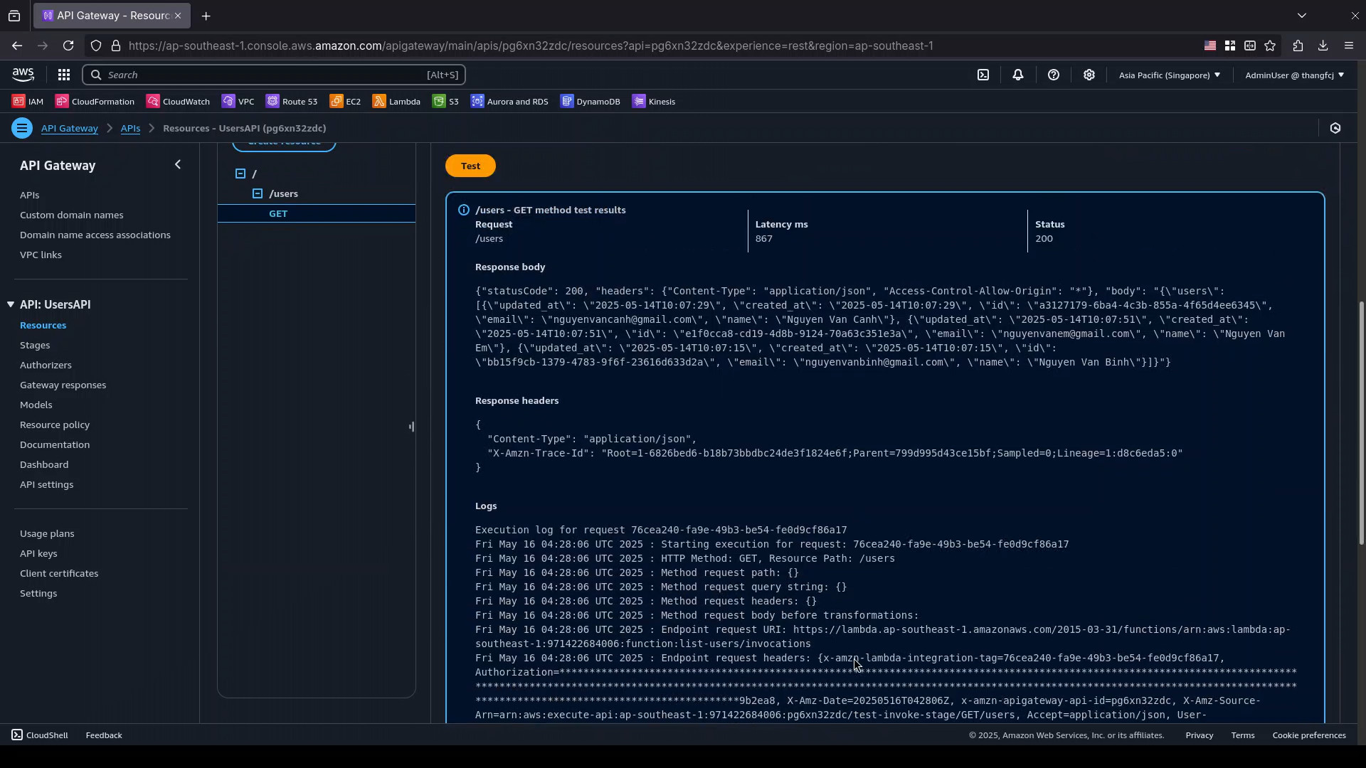Open the VPC favorites shortcut
The width and height of the screenshot is (1366, 768).
click(x=238, y=102)
